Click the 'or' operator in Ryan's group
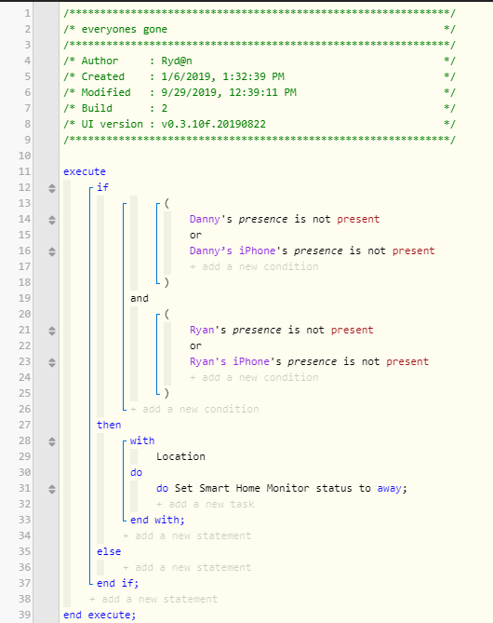 pos(195,346)
